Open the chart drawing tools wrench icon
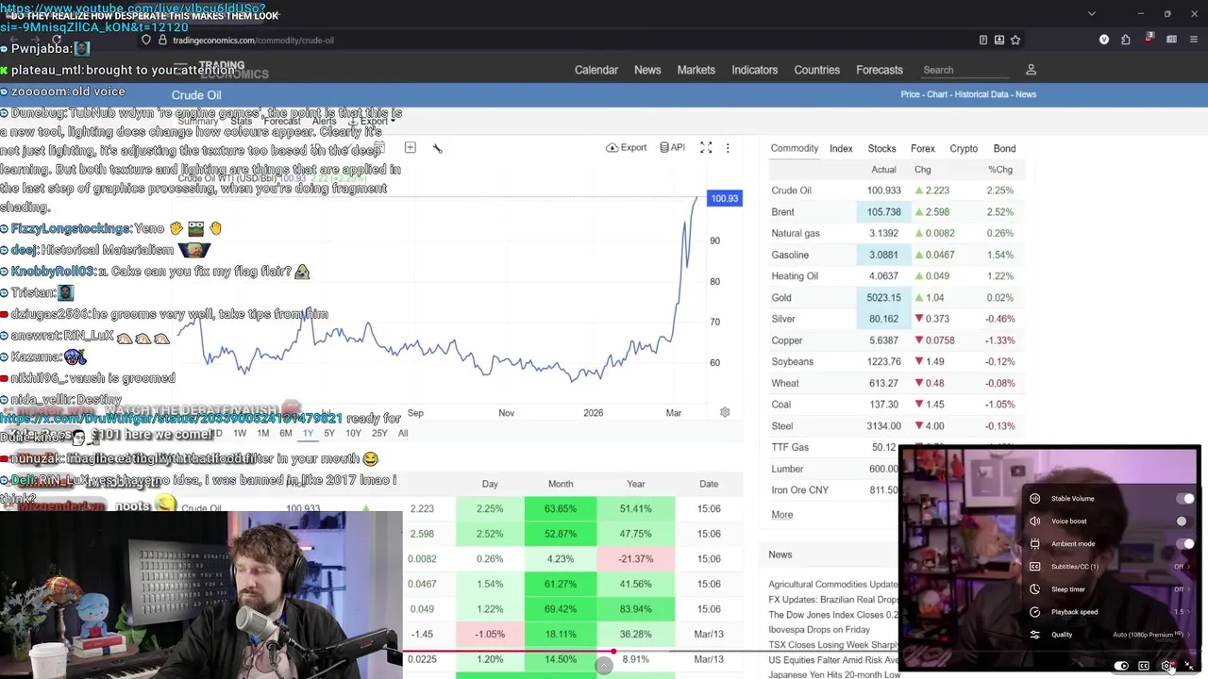 437,148
